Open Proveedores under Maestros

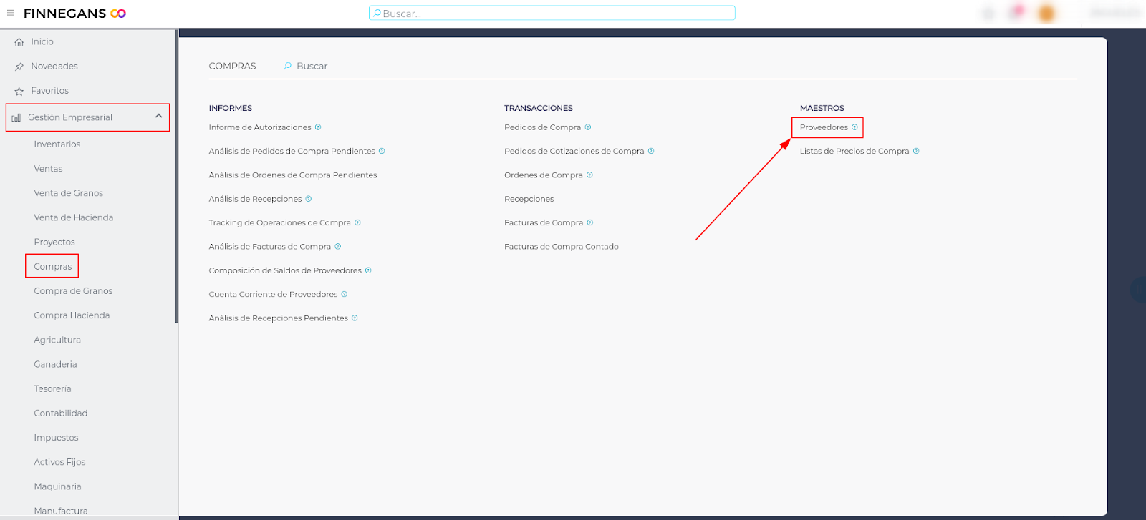(x=824, y=127)
